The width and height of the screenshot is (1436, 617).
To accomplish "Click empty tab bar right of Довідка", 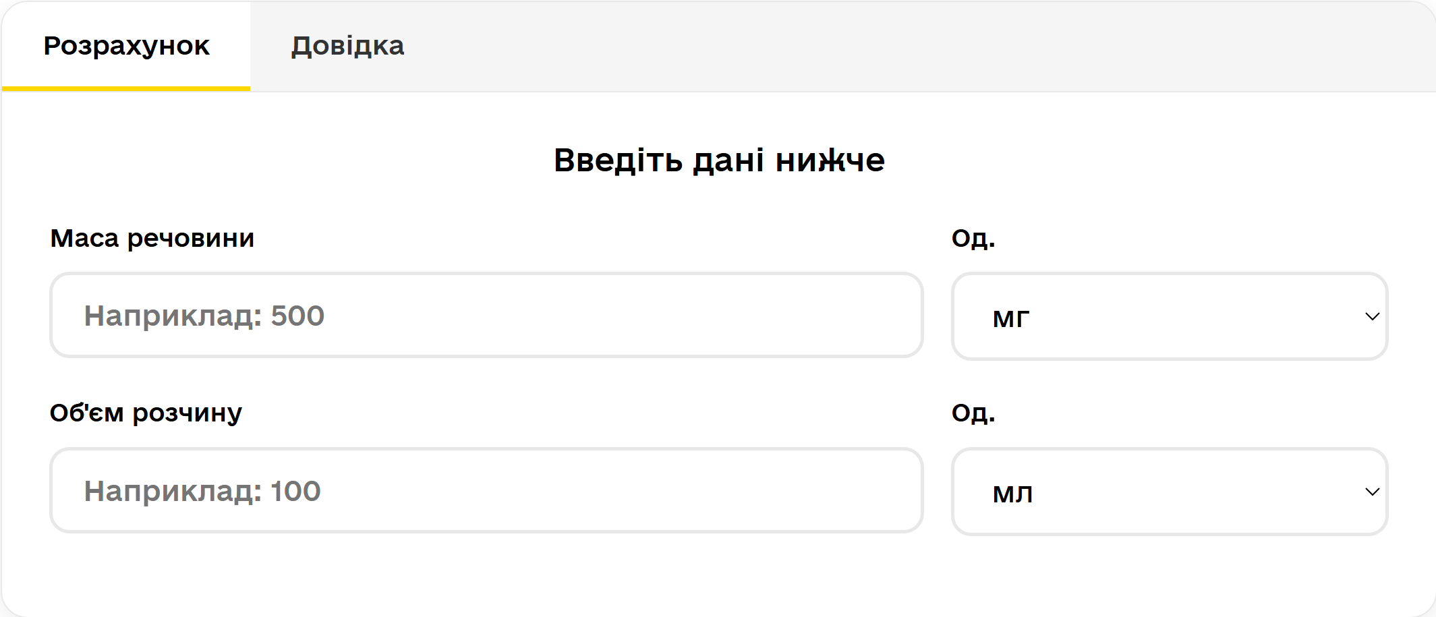I will 877,46.
